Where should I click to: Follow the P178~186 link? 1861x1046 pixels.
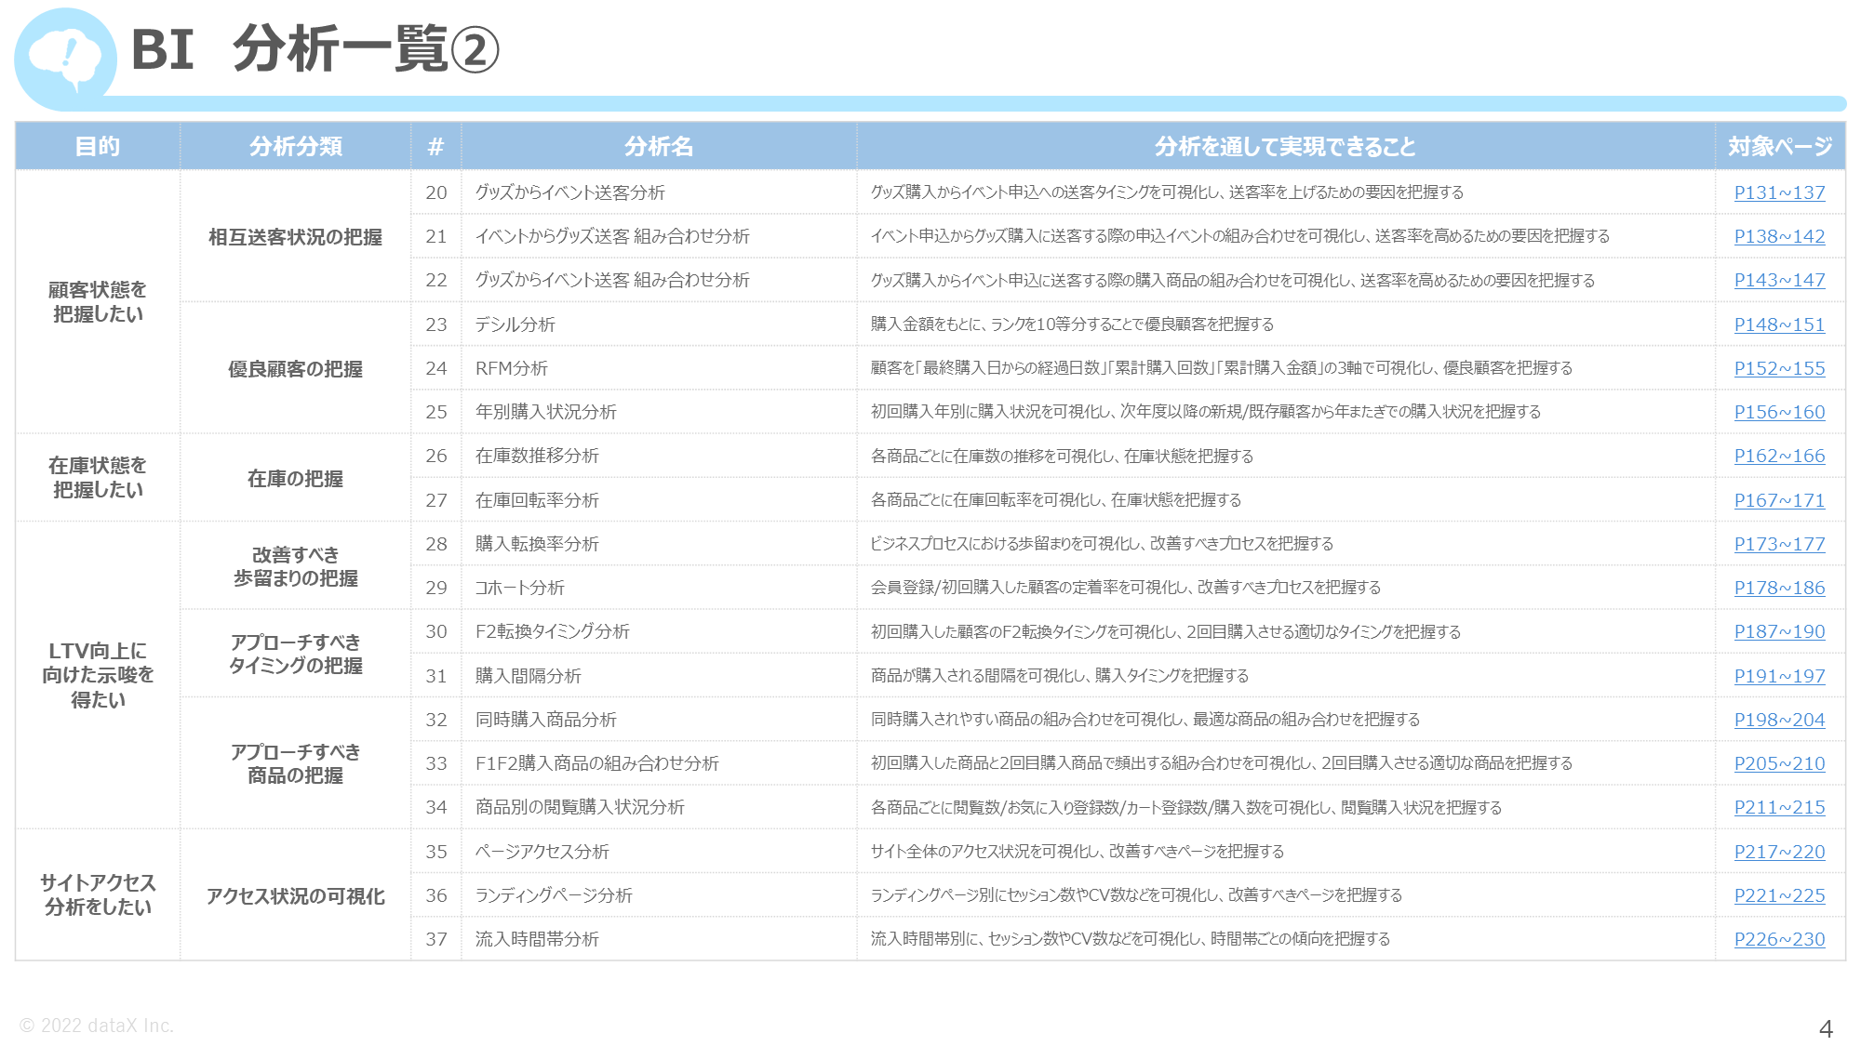point(1779,588)
